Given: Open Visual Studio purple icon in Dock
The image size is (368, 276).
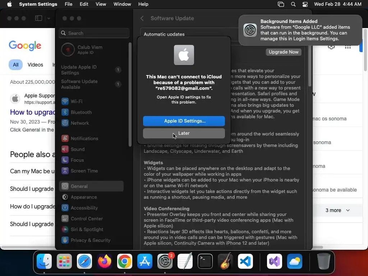Looking at the screenshot, I should (x=274, y=261).
